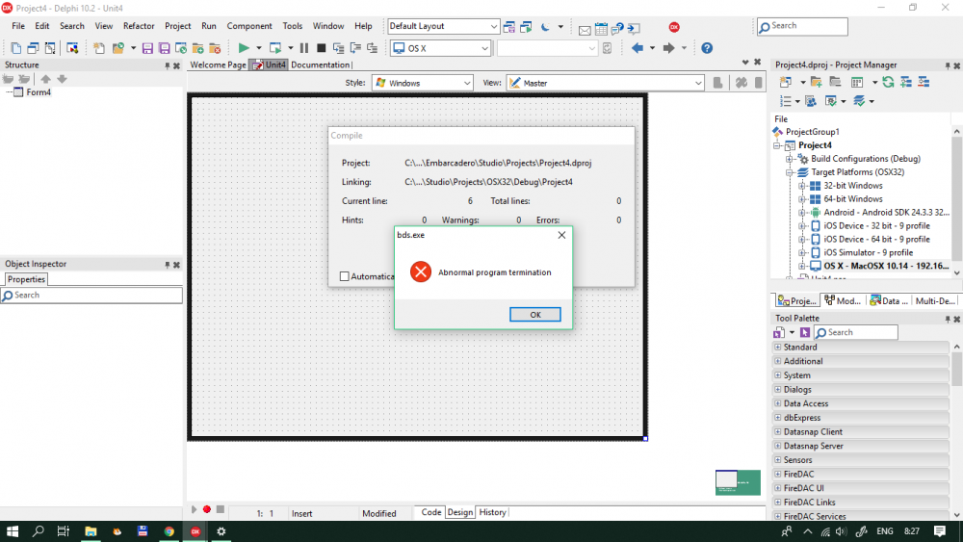Click the move up arrow in Structure panel
Screen dimensions: 963x542
[45, 79]
